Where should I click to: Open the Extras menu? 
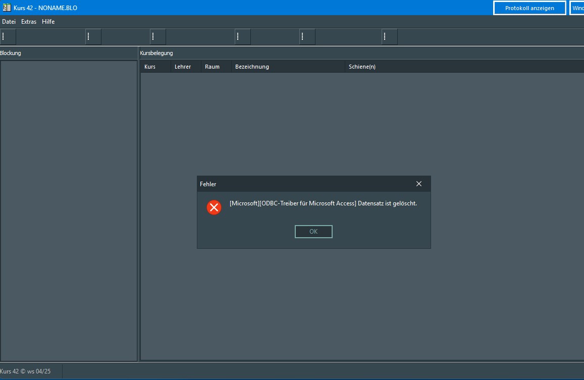(x=29, y=22)
